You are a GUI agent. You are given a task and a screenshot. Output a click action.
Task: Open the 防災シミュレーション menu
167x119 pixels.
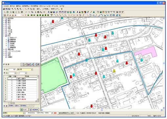point(45,6)
